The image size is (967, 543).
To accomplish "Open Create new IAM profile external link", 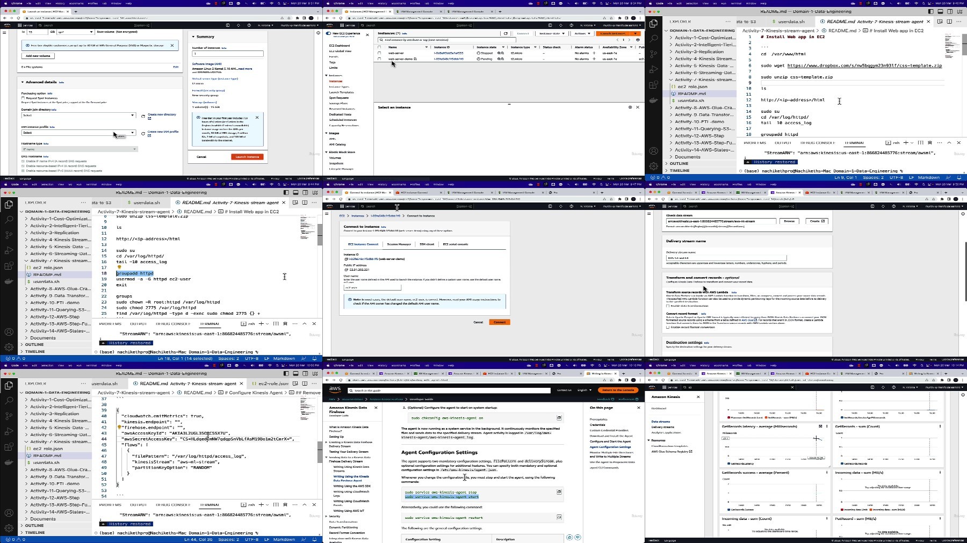I will click(163, 133).
